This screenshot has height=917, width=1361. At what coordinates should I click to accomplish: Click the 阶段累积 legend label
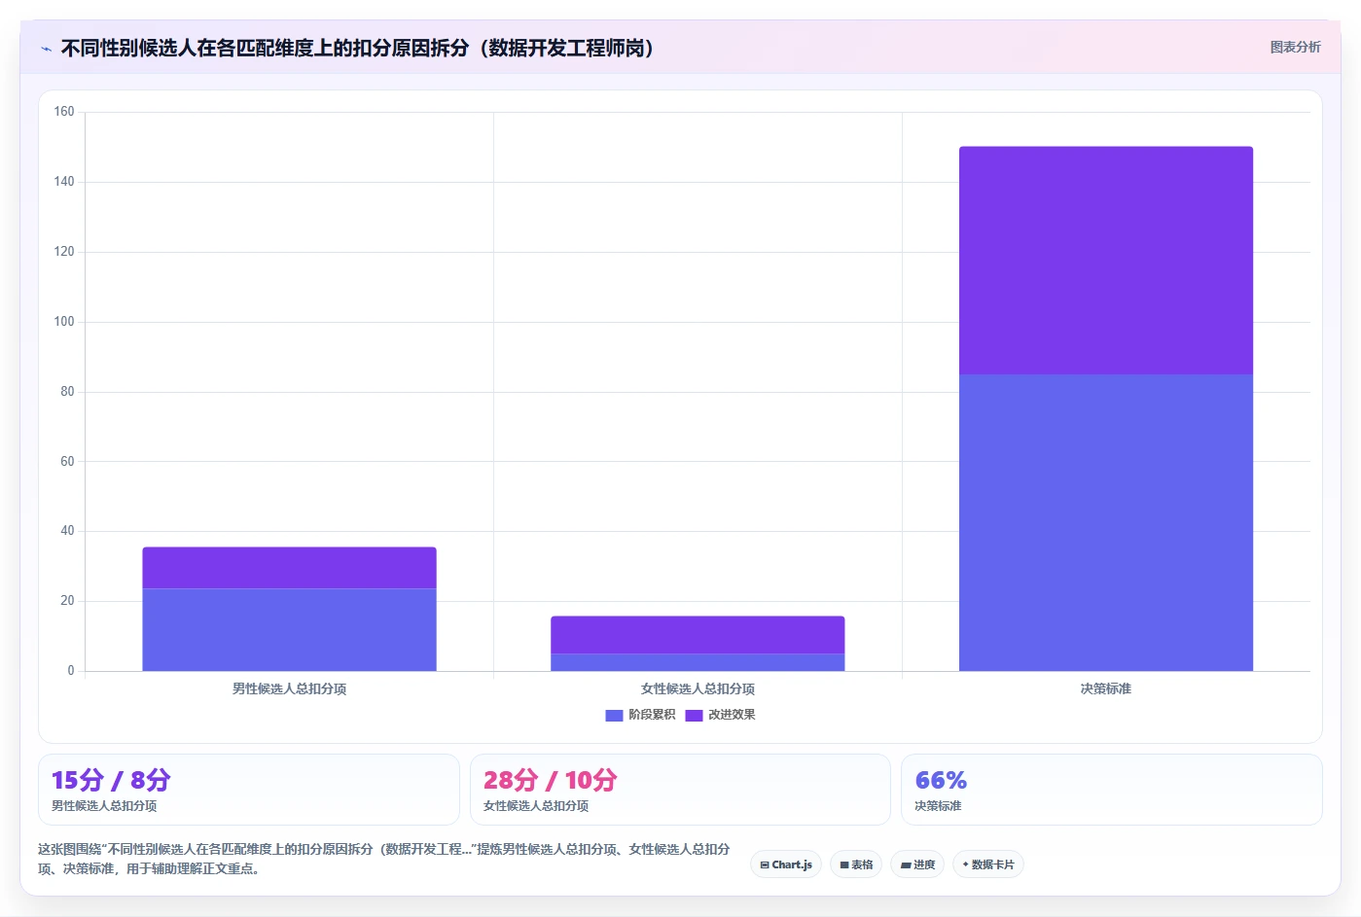[x=652, y=715]
